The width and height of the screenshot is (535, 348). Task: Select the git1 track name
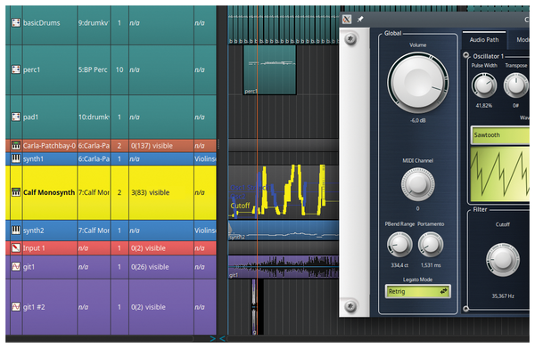point(29,267)
